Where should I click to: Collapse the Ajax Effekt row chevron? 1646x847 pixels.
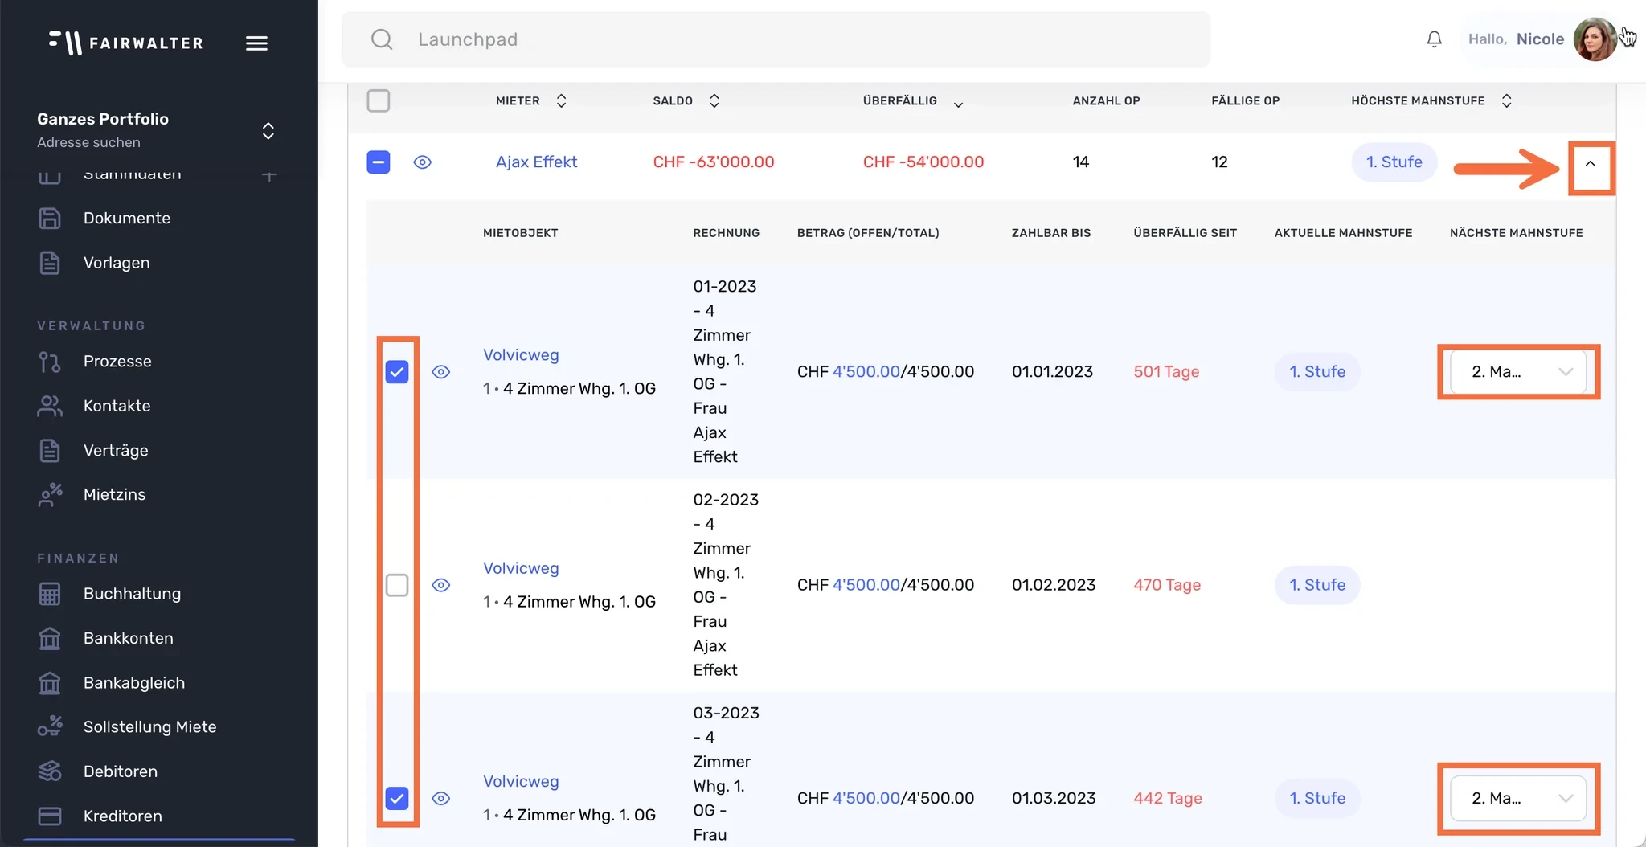[1591, 164]
